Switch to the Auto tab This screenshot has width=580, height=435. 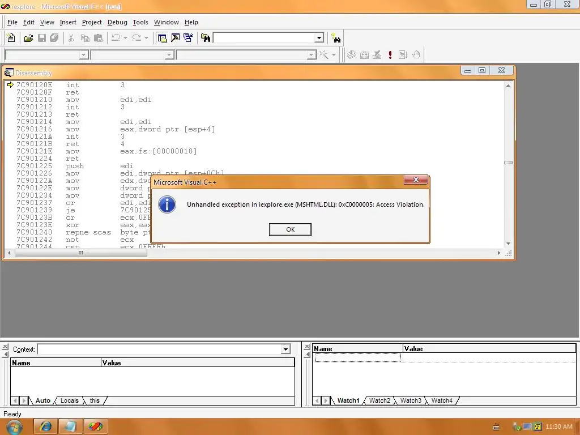(43, 400)
